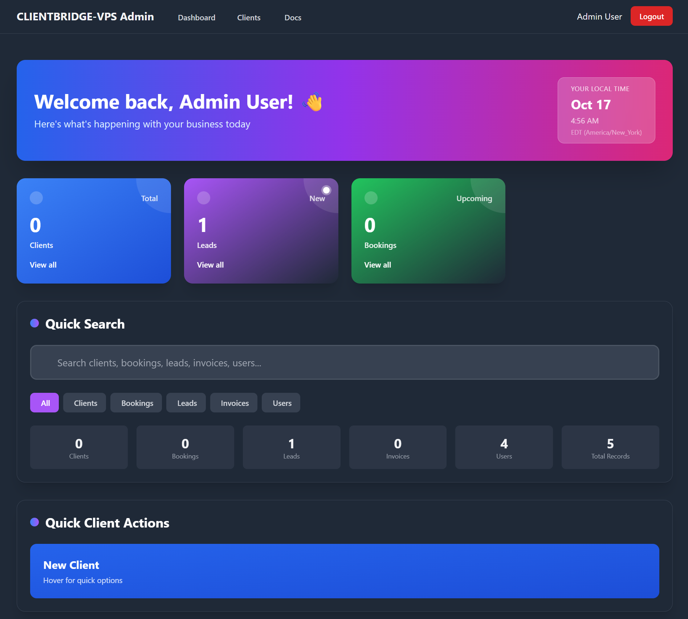Click the purple dot beside Quick Client Actions
Screen dimensions: 688x619
coord(35,522)
